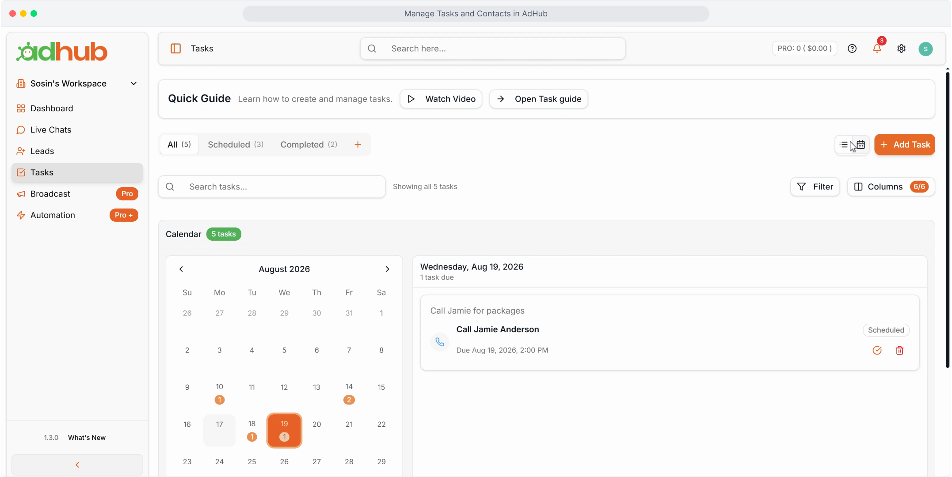Click the Call Jamie Anderson task title
Screen dimensions: 952x477
[x=498, y=329]
